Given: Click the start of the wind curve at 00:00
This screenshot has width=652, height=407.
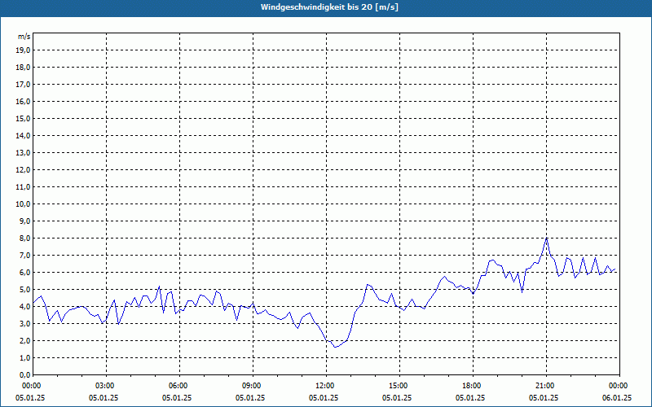Looking at the screenshot, I should [33, 303].
